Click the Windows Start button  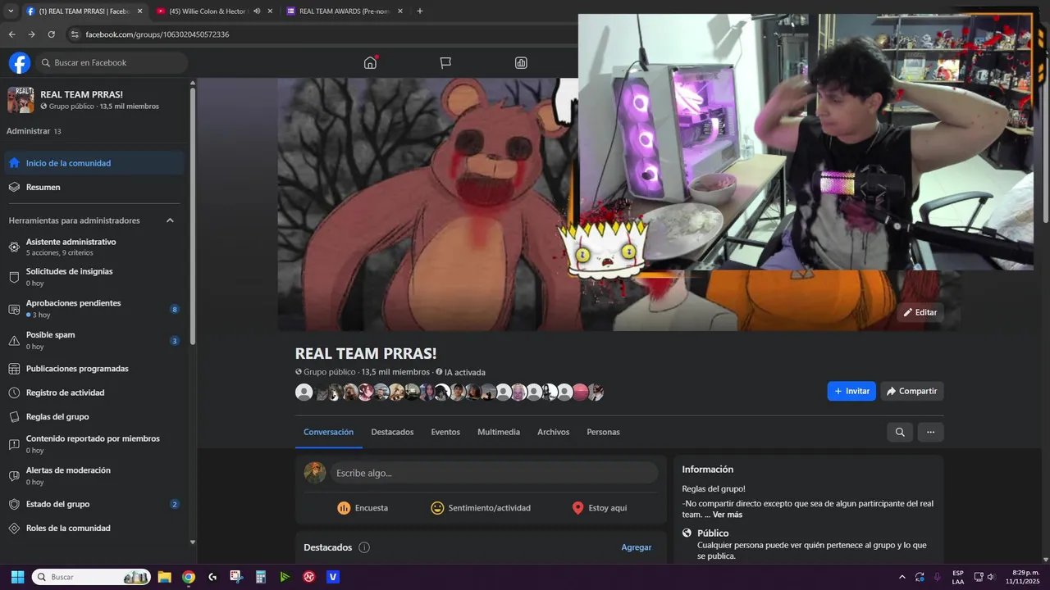[17, 577]
